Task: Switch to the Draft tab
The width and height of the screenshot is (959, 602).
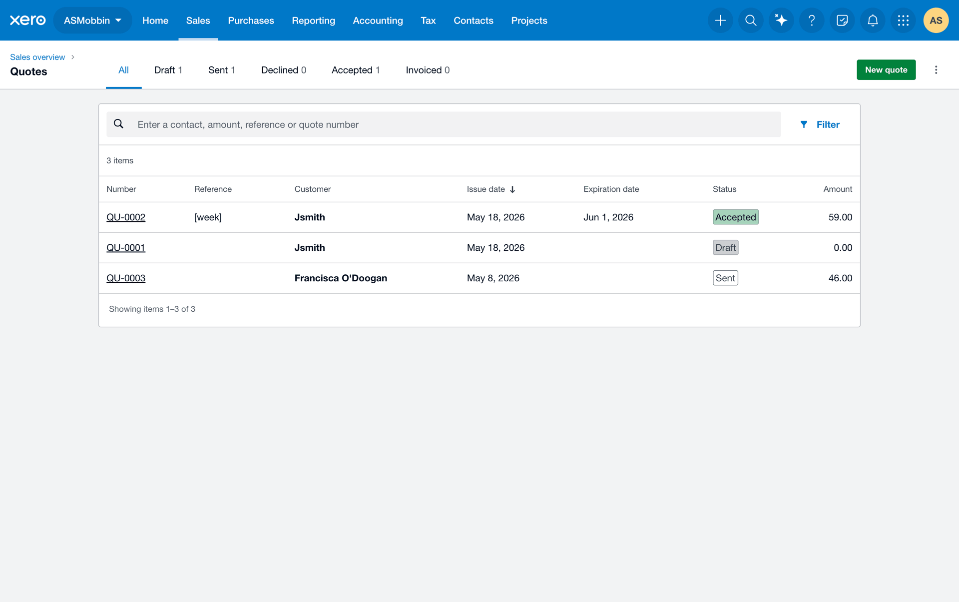Action: coord(168,70)
